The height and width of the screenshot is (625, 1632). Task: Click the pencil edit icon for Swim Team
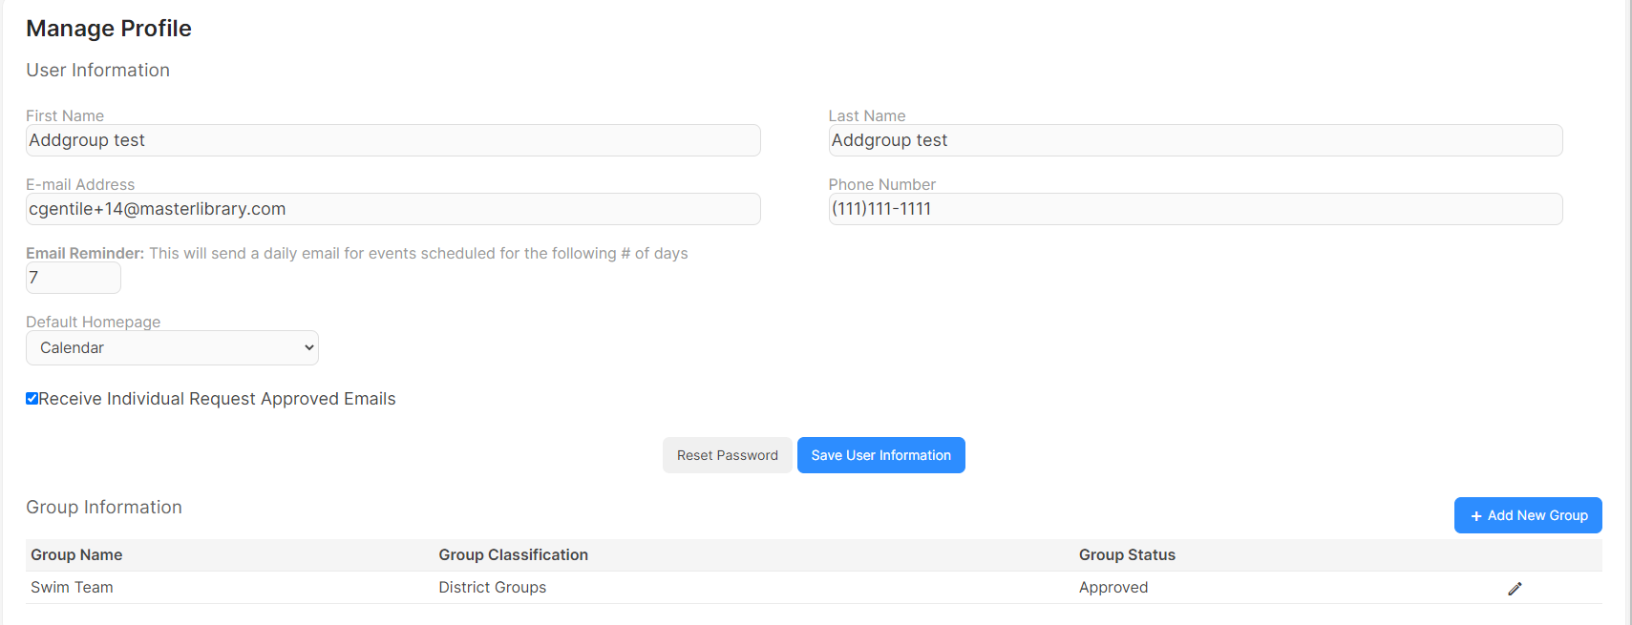[1515, 589]
